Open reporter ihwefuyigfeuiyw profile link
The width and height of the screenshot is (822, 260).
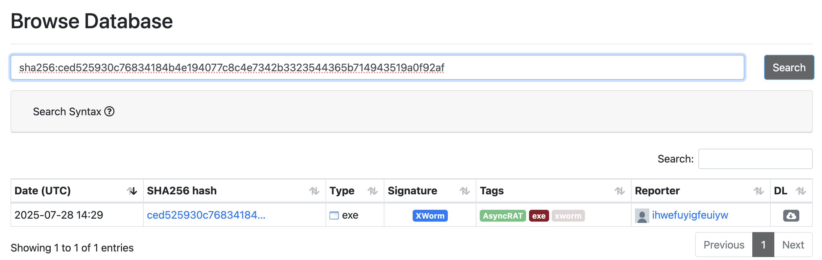(690, 215)
